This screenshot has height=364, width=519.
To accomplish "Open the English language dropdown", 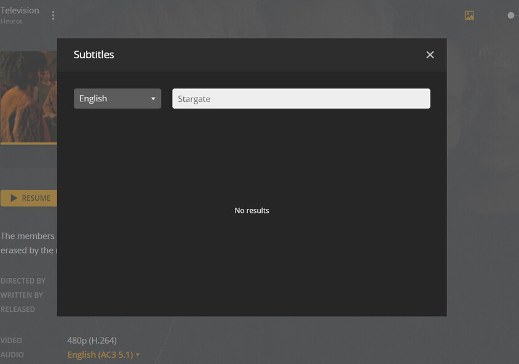I will (117, 98).
